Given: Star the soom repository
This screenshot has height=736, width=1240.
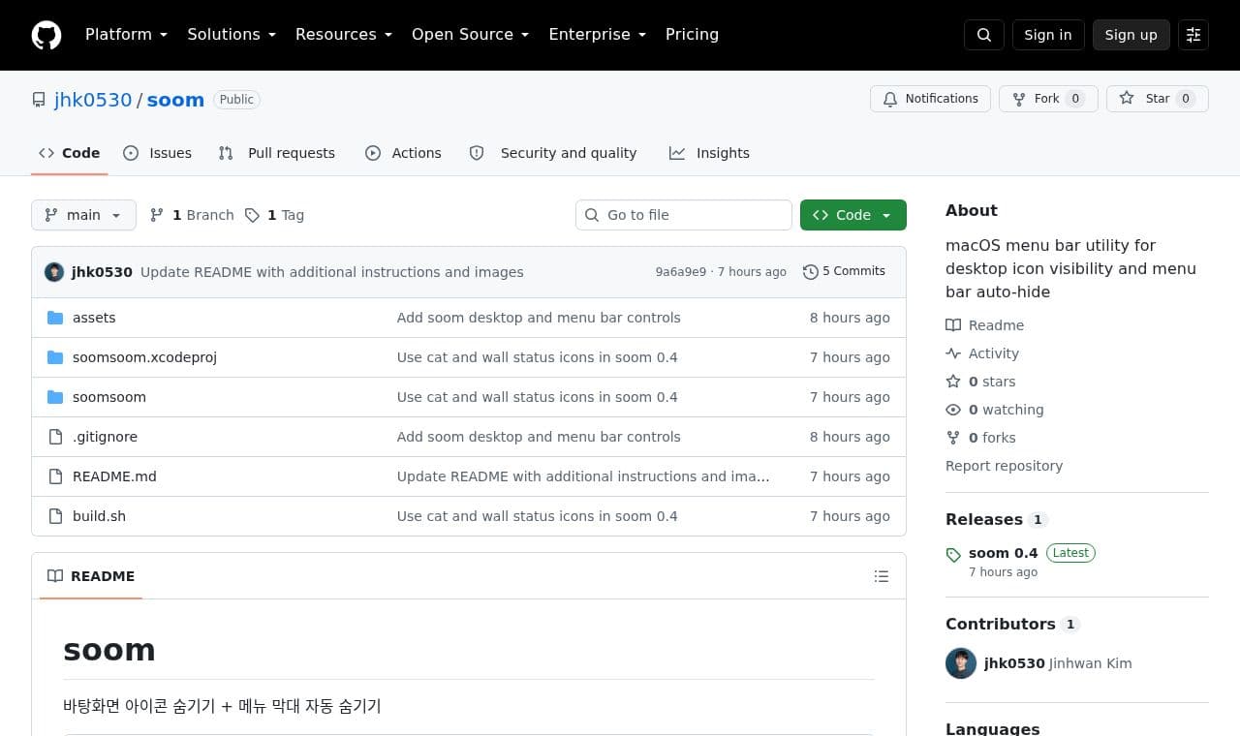Looking at the screenshot, I should [1157, 99].
